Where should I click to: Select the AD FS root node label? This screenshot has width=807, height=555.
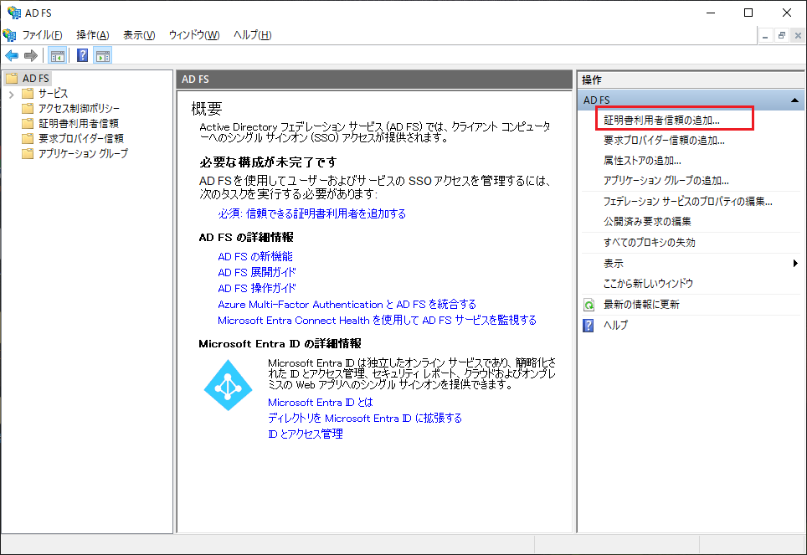click(x=35, y=78)
